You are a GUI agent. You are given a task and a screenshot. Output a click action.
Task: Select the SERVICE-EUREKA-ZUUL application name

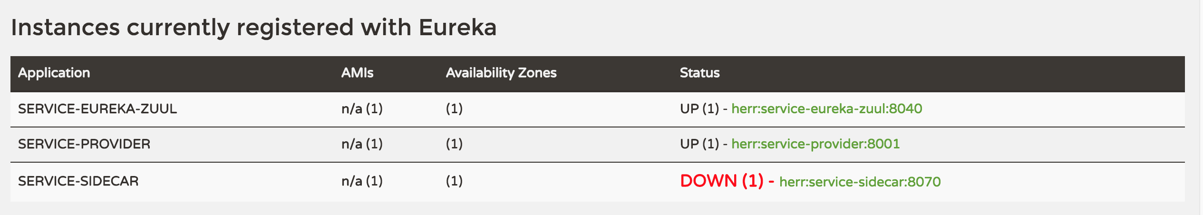97,109
